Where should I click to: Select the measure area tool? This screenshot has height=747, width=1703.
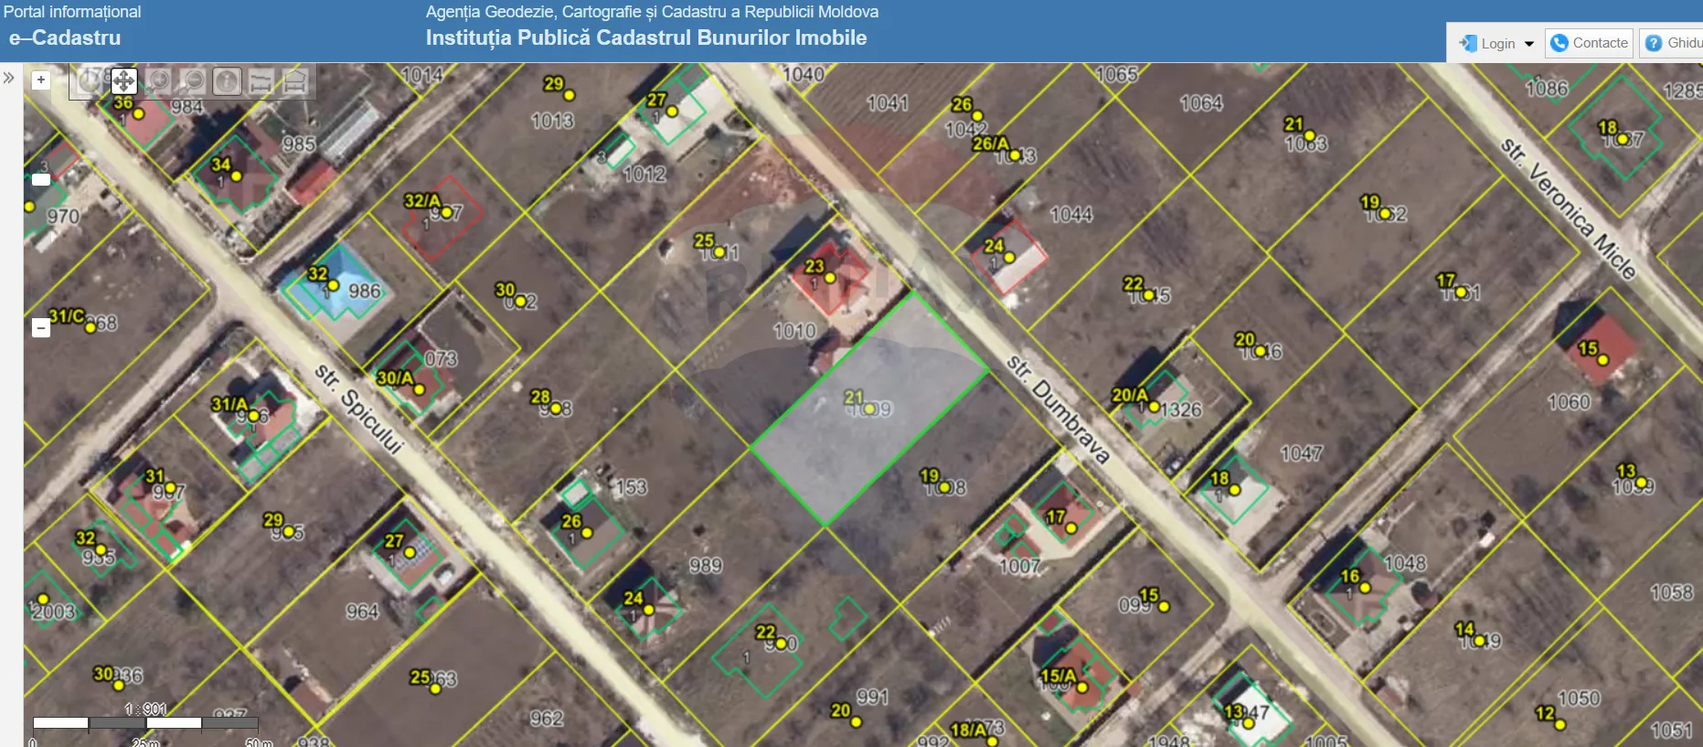coord(294,81)
